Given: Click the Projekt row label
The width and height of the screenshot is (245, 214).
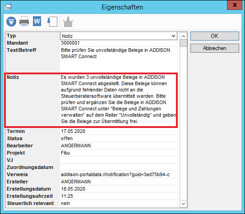Looking at the screenshot, I should [x=16, y=153].
